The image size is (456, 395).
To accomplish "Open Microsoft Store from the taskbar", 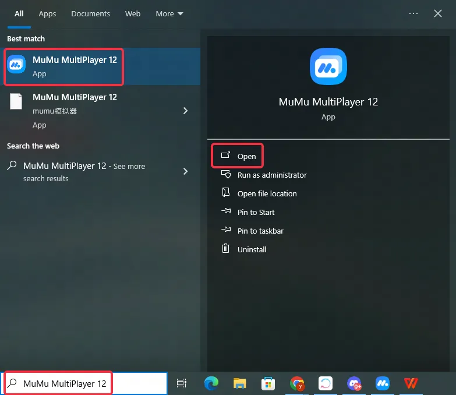I will [x=268, y=383].
